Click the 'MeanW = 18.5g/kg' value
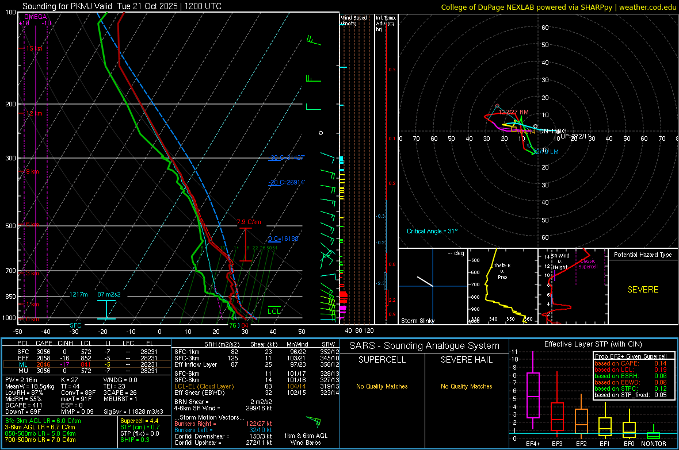This screenshot has width=679, height=450. pyautogui.click(x=30, y=386)
